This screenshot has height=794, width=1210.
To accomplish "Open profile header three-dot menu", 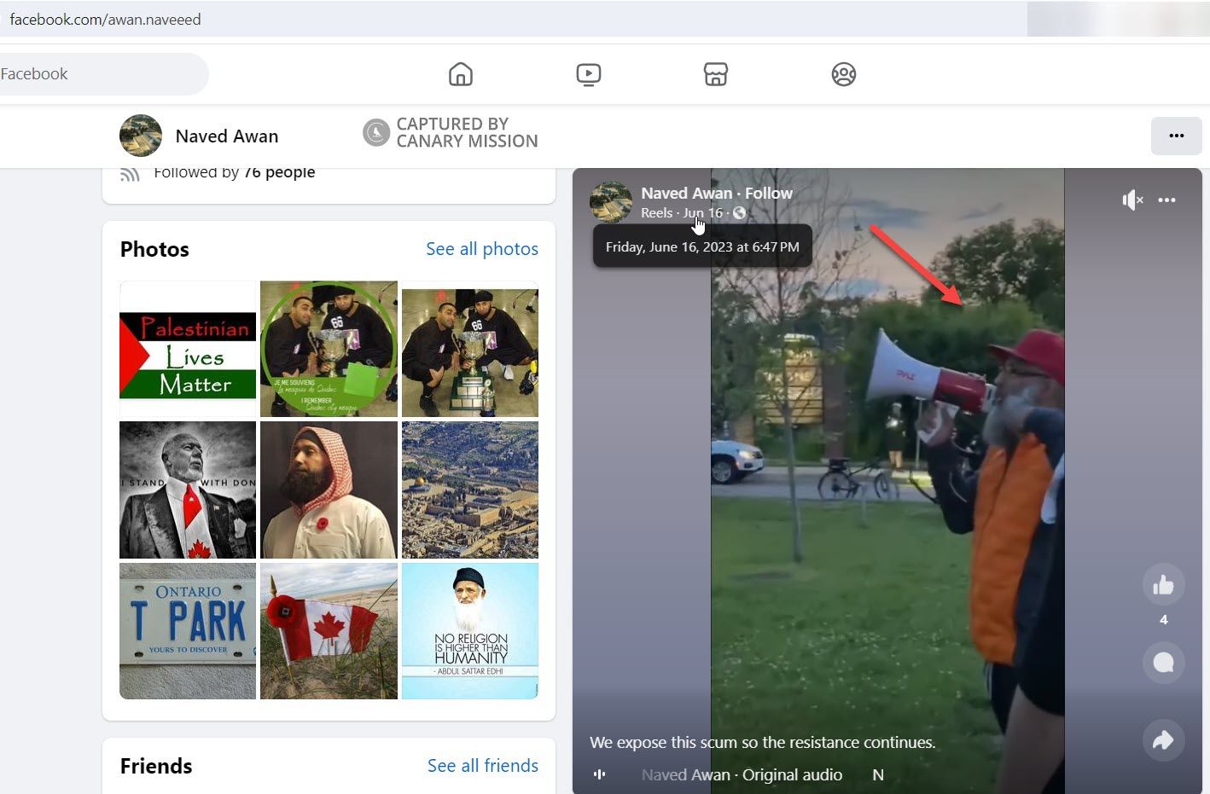I will click(x=1176, y=136).
